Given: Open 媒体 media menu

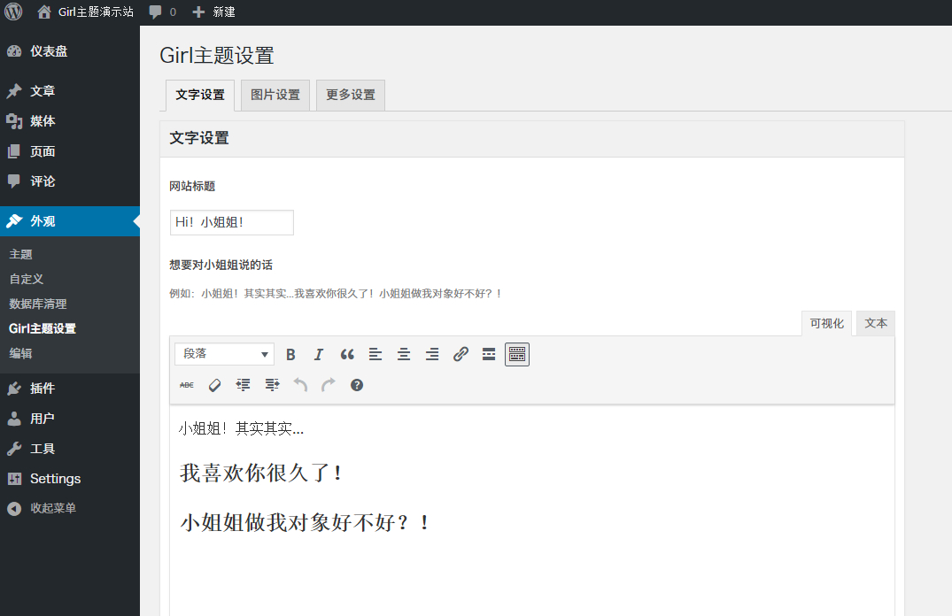Looking at the screenshot, I should [x=70, y=121].
